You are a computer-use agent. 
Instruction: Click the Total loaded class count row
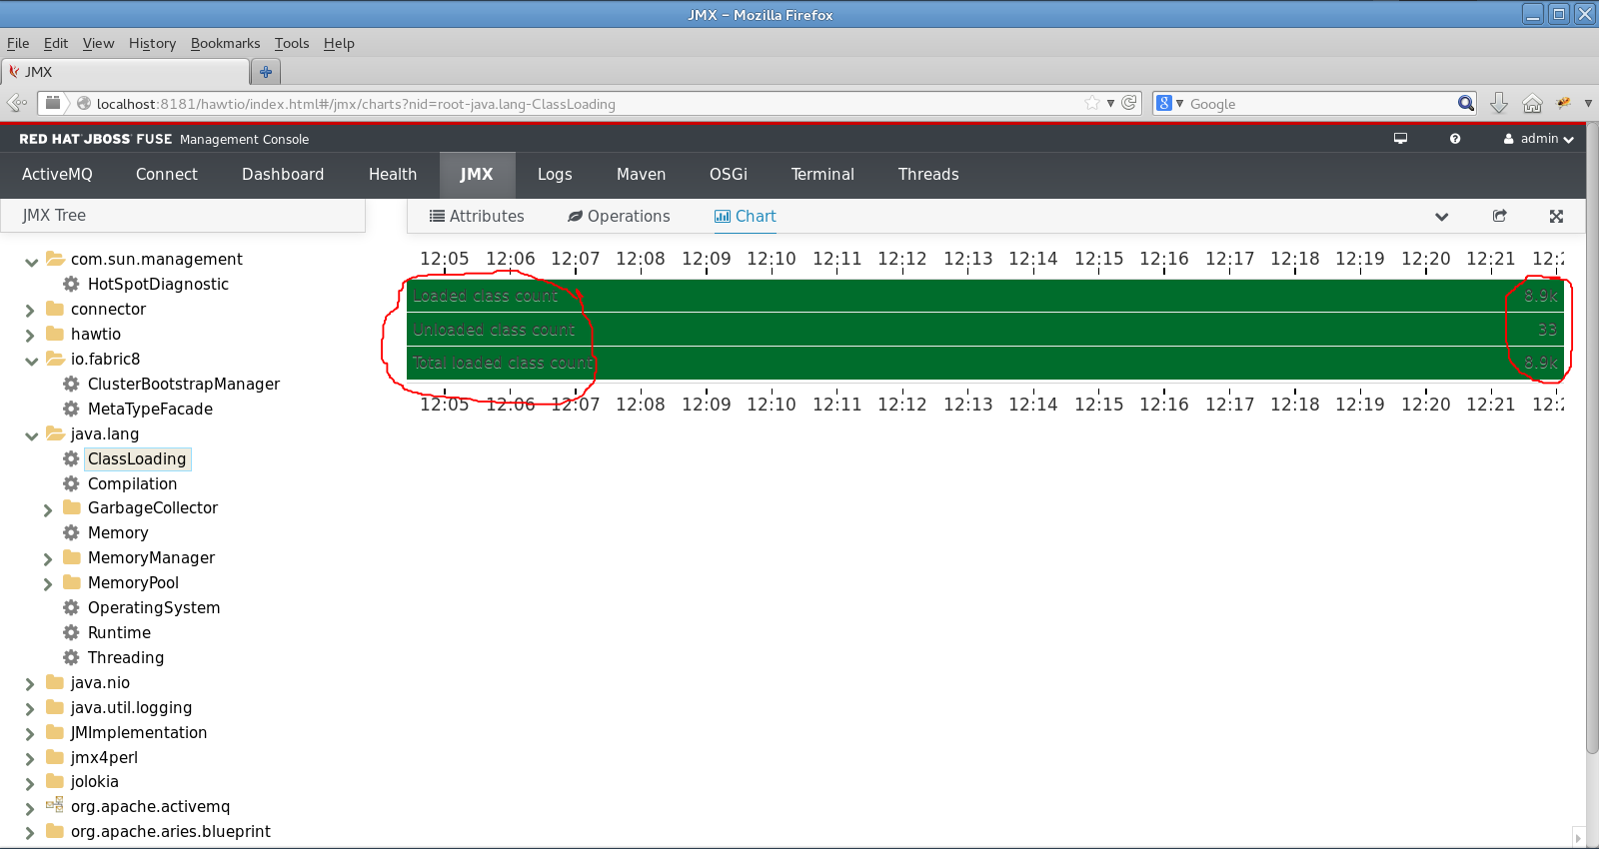point(985,363)
